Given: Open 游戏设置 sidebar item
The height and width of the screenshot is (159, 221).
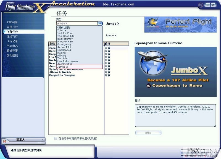Looking at the screenshot, I should tap(12, 51).
